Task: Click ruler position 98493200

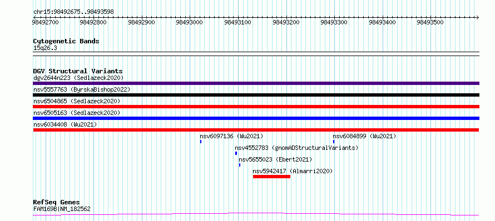Action: [x=286, y=22]
